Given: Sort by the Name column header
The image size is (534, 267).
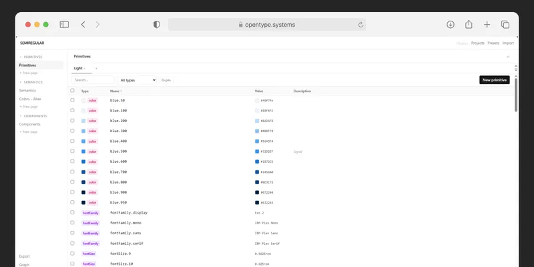Looking at the screenshot, I should [115, 91].
